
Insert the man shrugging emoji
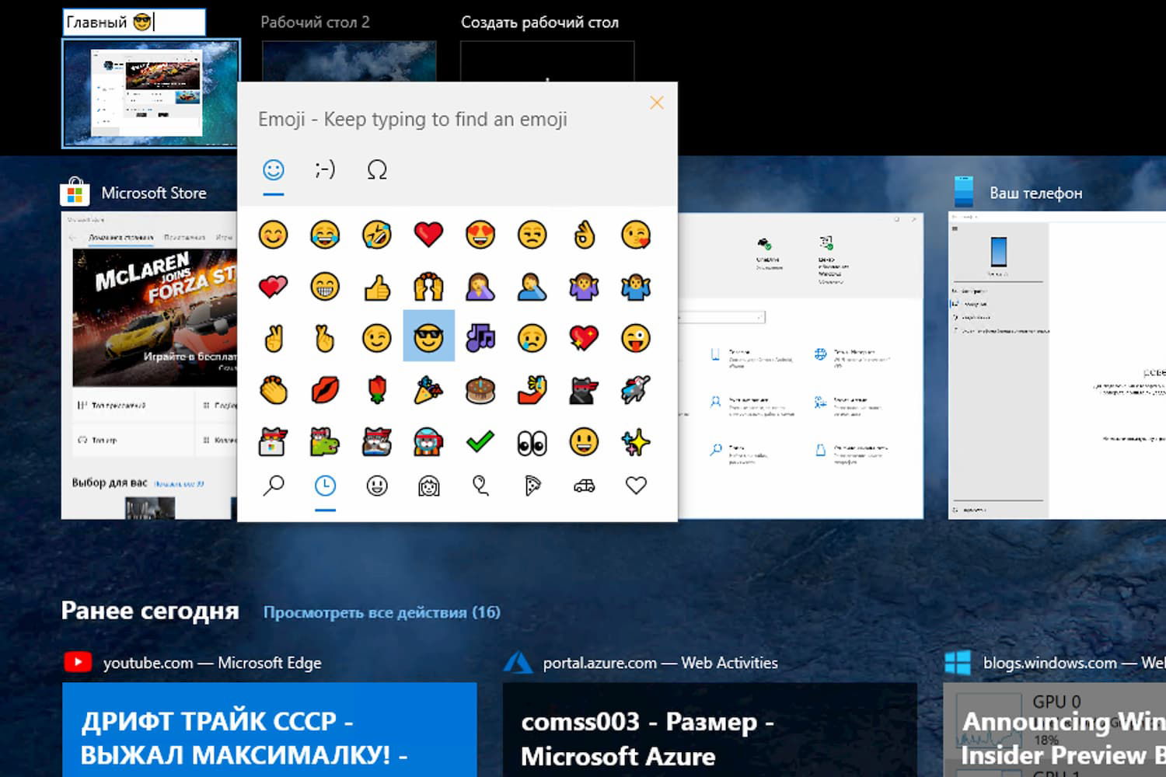click(636, 287)
